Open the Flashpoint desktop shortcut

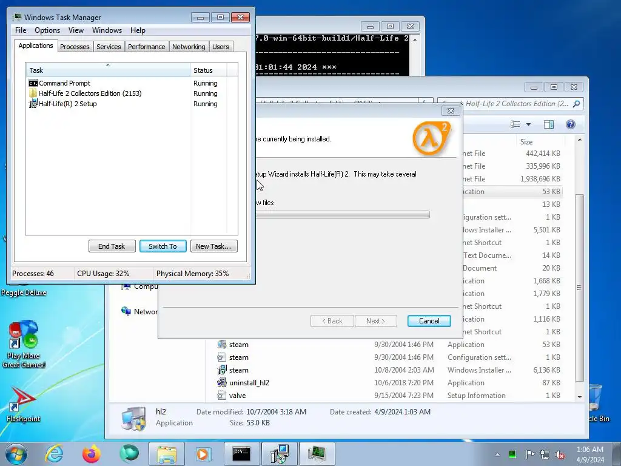[x=24, y=404]
